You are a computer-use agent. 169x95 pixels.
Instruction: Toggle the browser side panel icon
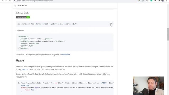click(x=159, y=1)
